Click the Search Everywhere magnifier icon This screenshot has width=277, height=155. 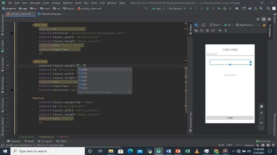click(x=268, y=9)
